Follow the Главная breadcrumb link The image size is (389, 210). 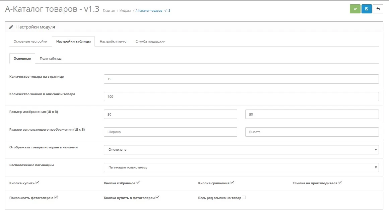(x=109, y=11)
